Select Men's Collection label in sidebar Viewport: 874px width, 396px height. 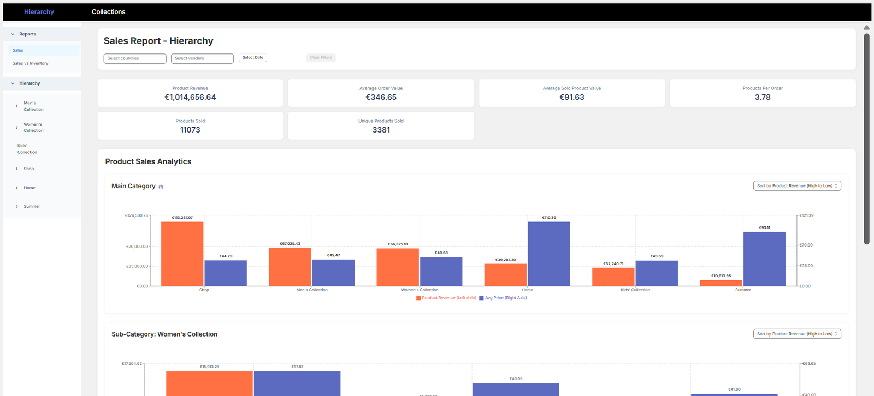click(33, 106)
